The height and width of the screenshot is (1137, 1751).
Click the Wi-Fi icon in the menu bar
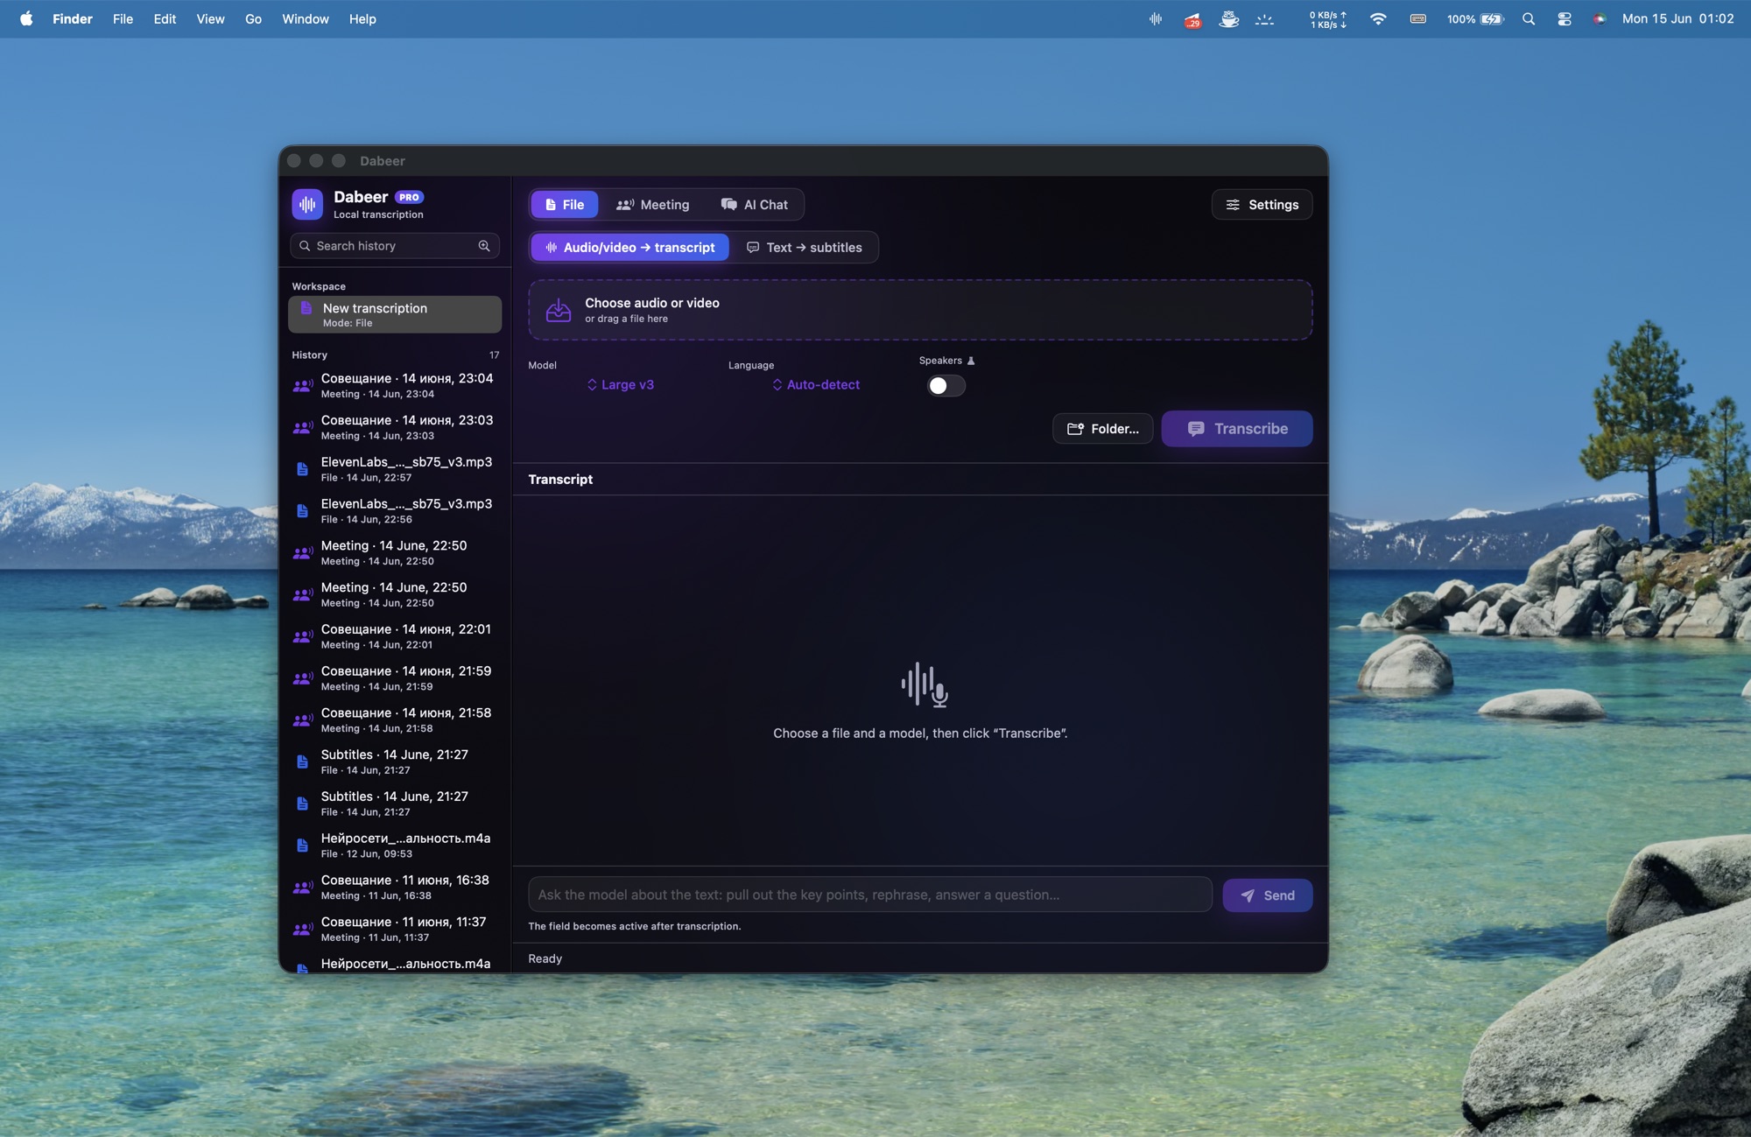coord(1378,18)
